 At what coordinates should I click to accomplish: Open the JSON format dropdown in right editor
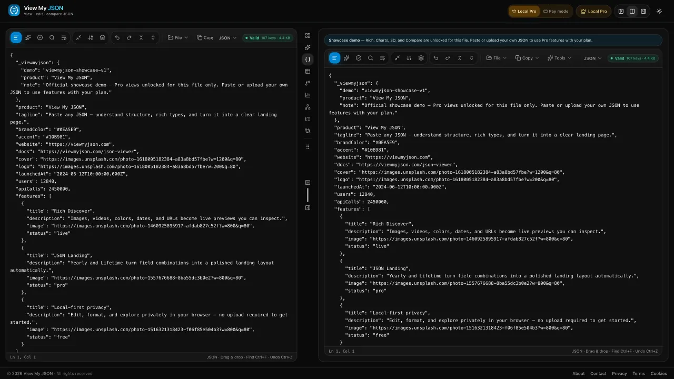tap(592, 58)
